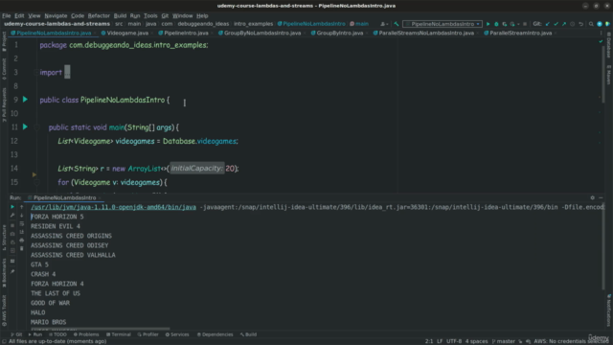The height and width of the screenshot is (345, 613).
Task: Print console output icon
Action: tap(21, 241)
